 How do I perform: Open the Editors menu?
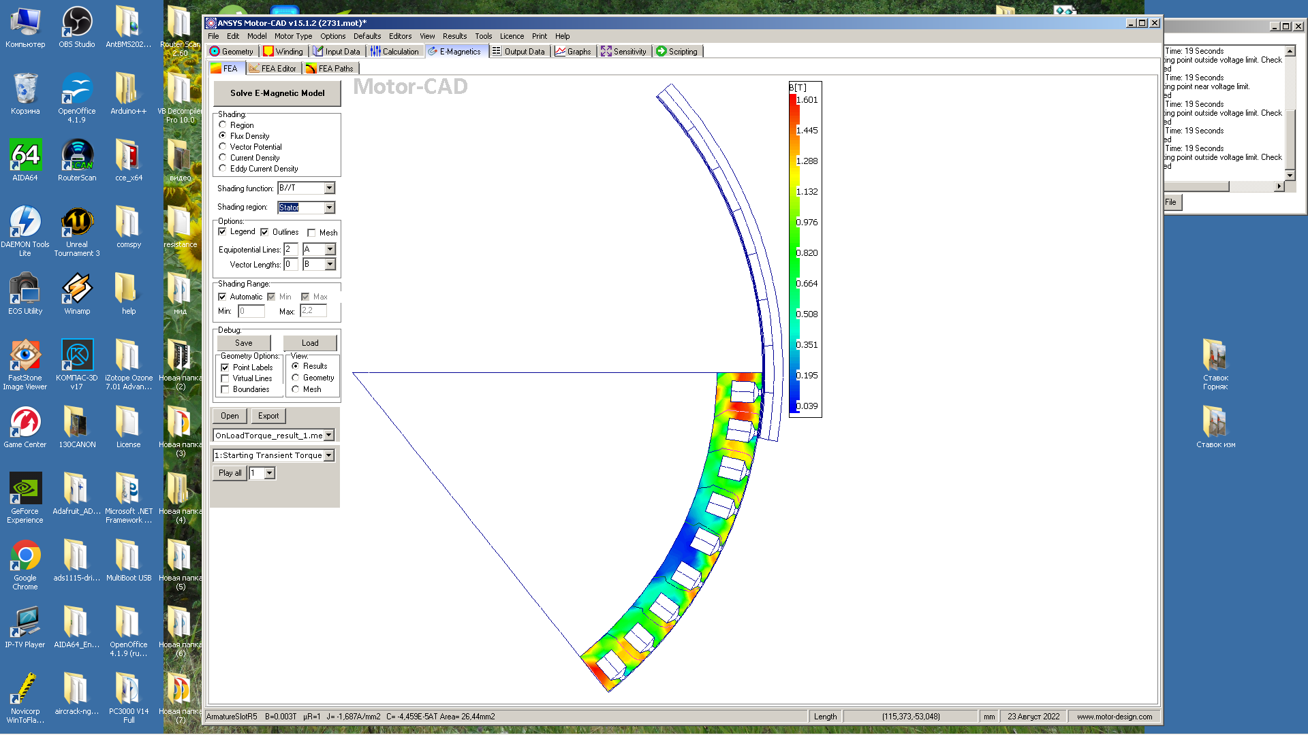tap(400, 36)
